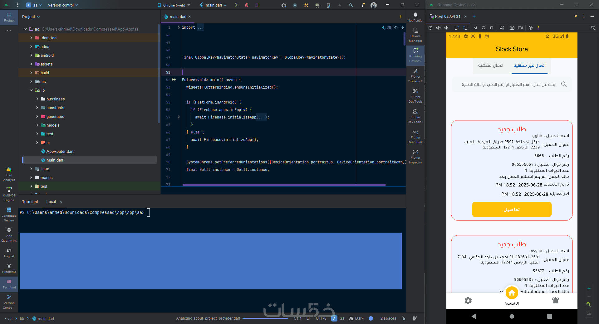The image size is (599, 324).
Task: Open the Problems tool window
Action: pyautogui.click(x=9, y=268)
